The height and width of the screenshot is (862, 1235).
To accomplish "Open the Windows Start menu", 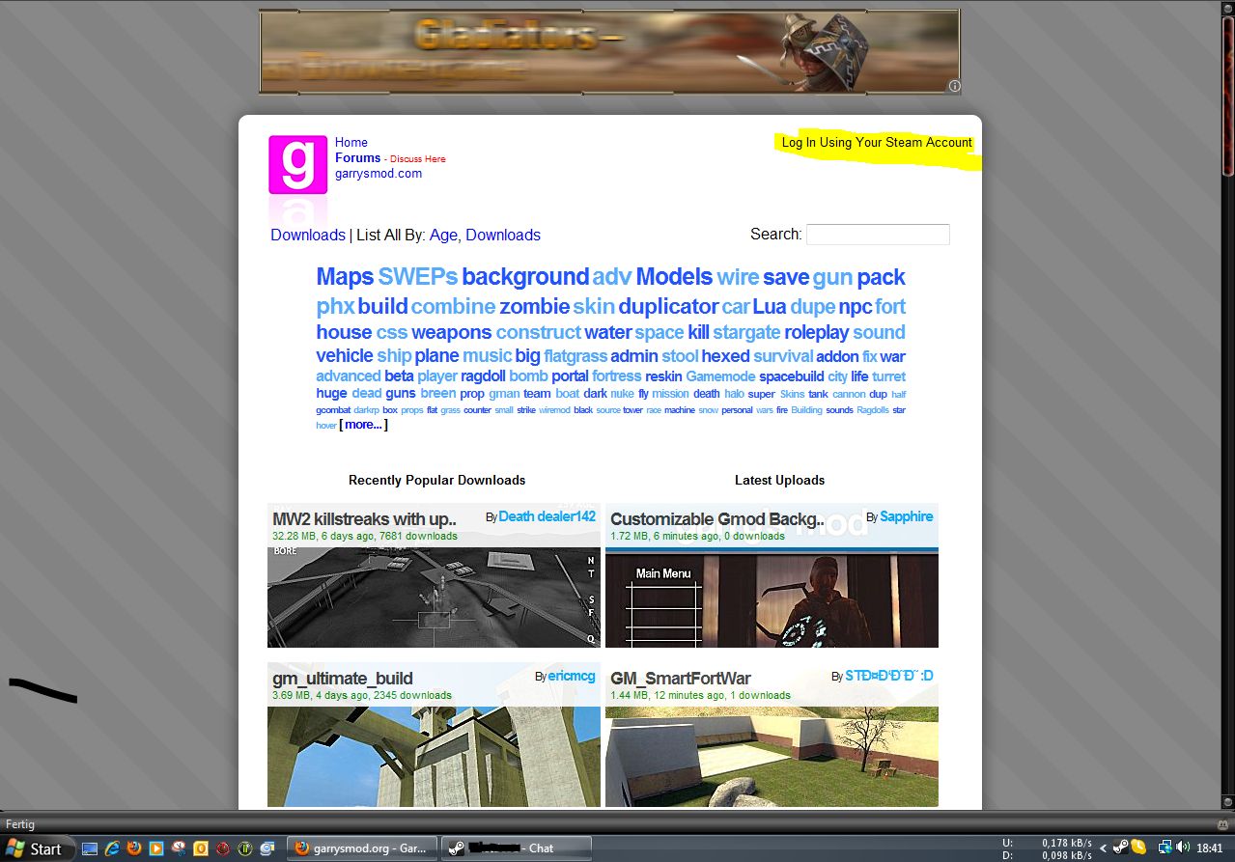I will coord(37,848).
